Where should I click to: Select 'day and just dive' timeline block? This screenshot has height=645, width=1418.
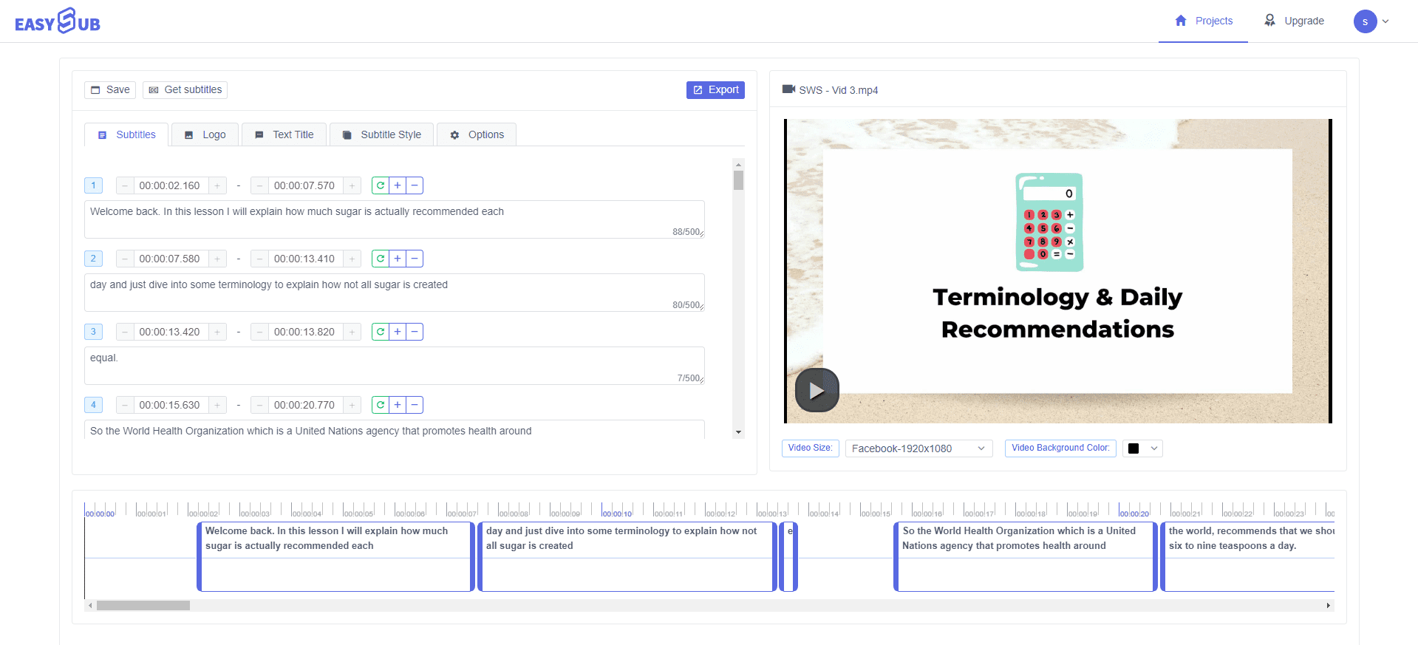[x=627, y=556]
